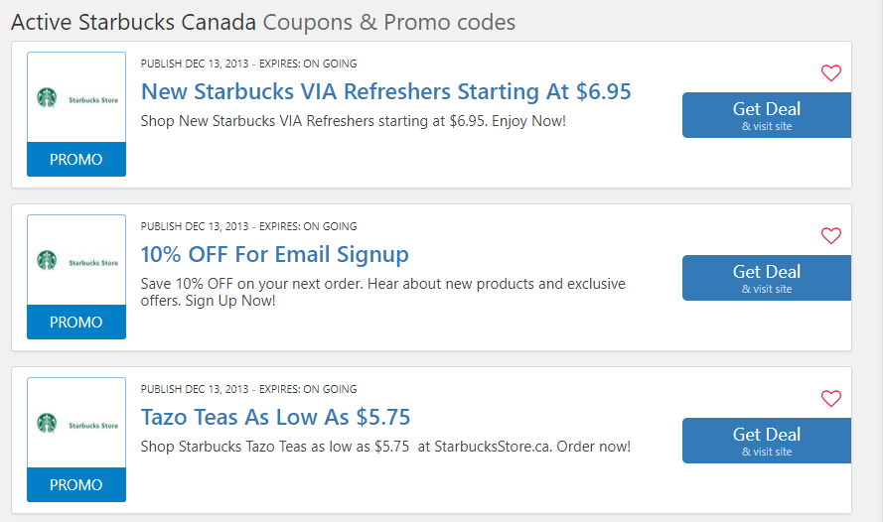Open the 10% OFF For Email Signup link
This screenshot has height=522, width=883.
point(274,255)
